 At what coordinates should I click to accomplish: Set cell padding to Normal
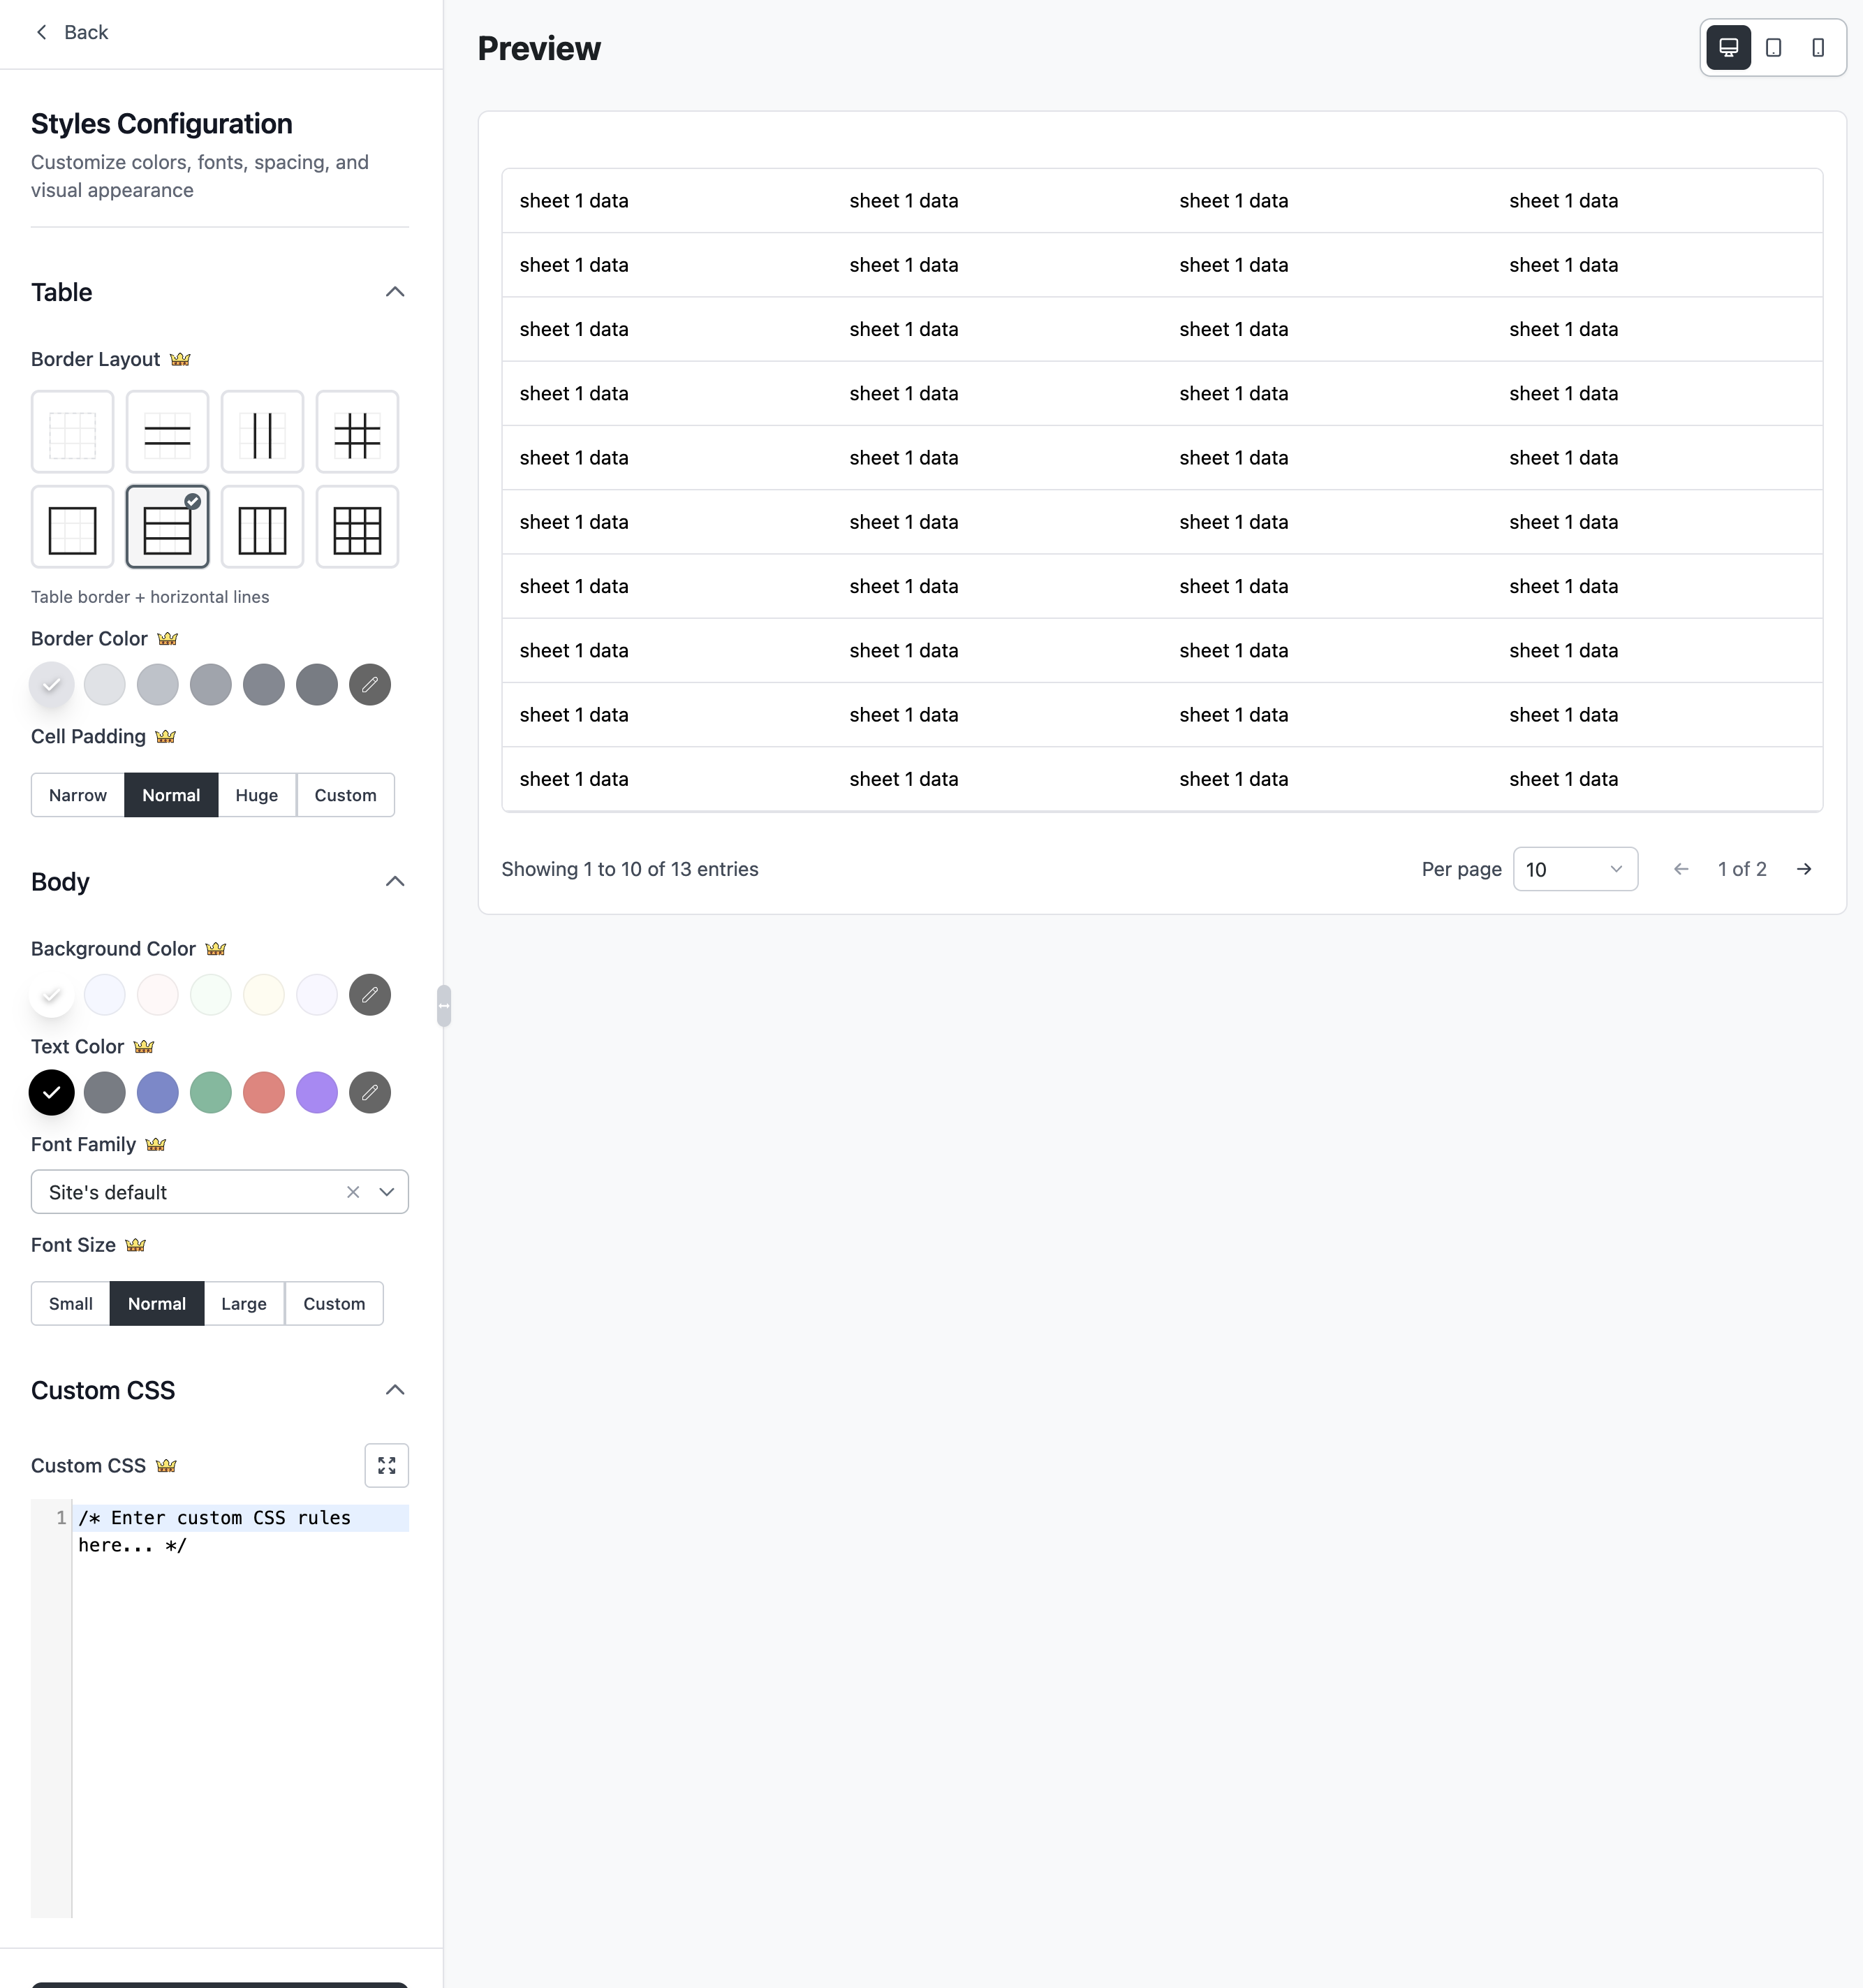(x=171, y=795)
